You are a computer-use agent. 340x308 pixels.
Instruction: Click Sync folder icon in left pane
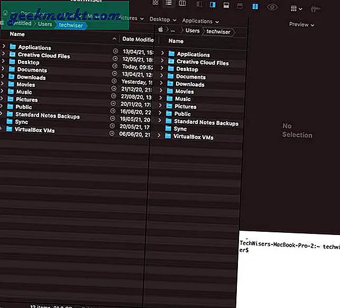pyautogui.click(x=10, y=121)
